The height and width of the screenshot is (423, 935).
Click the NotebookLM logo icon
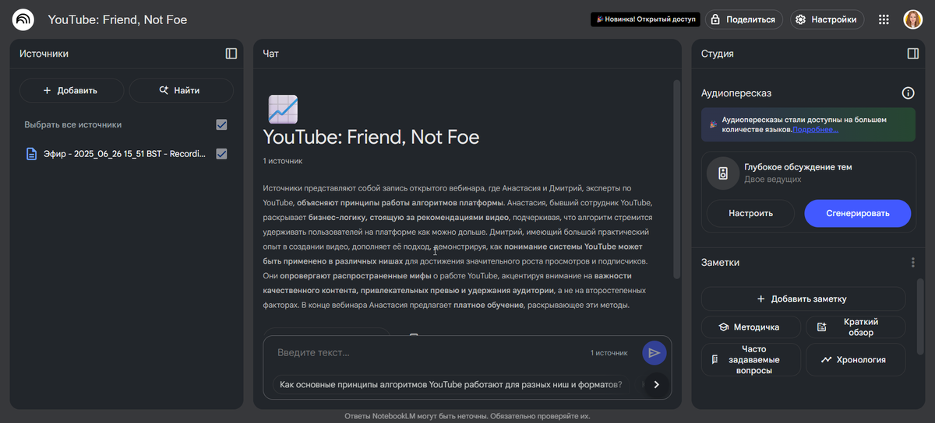coord(23,19)
